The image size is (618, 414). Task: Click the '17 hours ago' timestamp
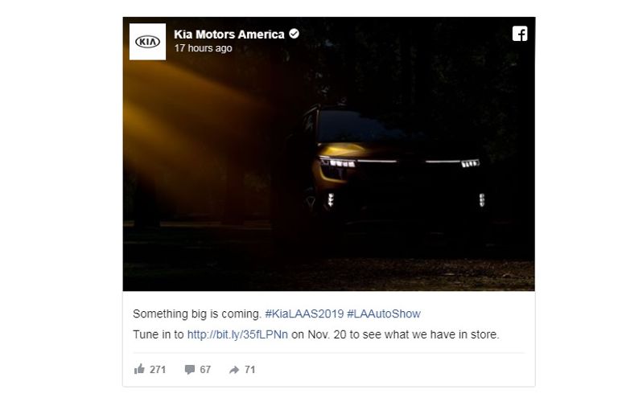(x=203, y=48)
